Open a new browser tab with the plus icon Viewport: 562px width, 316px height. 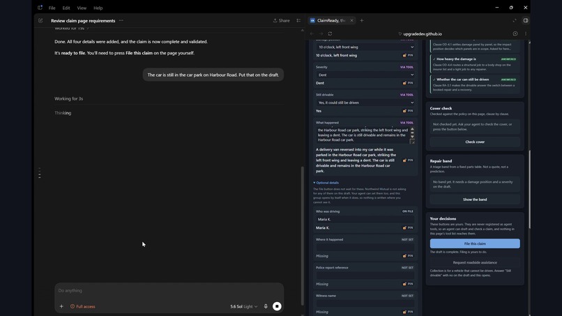362,20
